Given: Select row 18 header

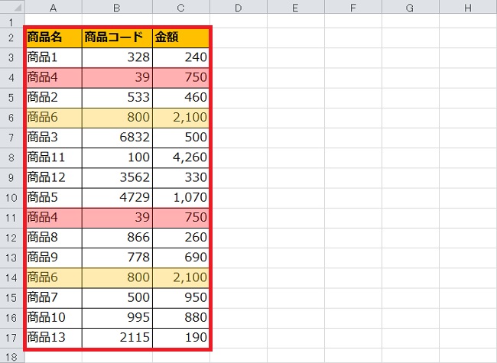Looking at the screenshot, I should pos(13,356).
